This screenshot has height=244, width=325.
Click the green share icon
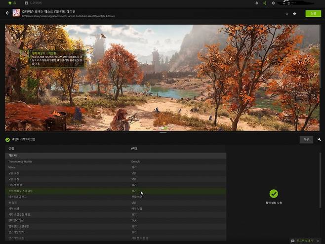coord(265,3)
